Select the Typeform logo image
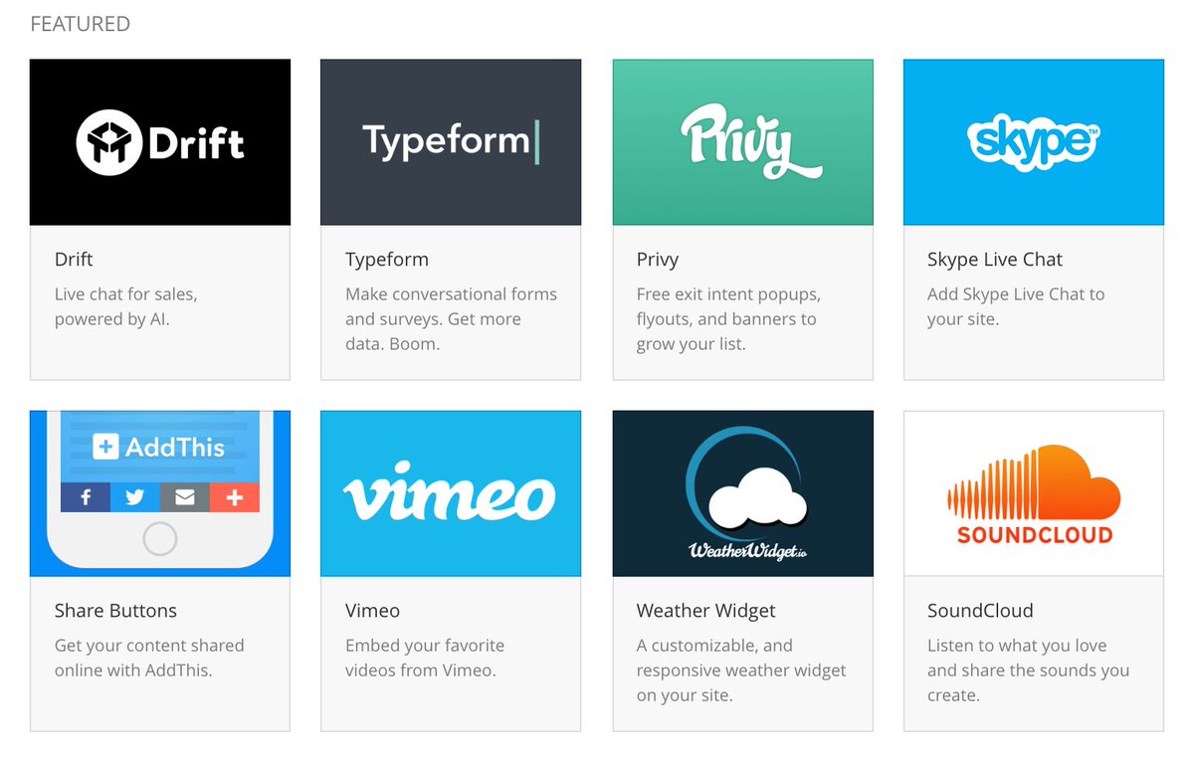 (x=451, y=142)
